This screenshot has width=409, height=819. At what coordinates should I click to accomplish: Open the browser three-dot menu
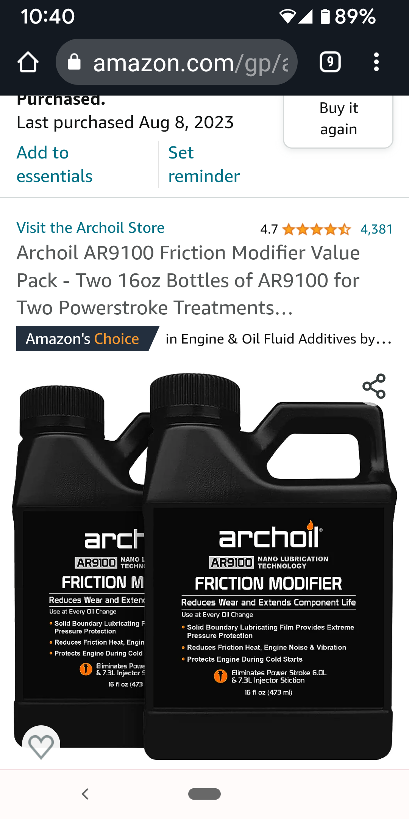[376, 62]
